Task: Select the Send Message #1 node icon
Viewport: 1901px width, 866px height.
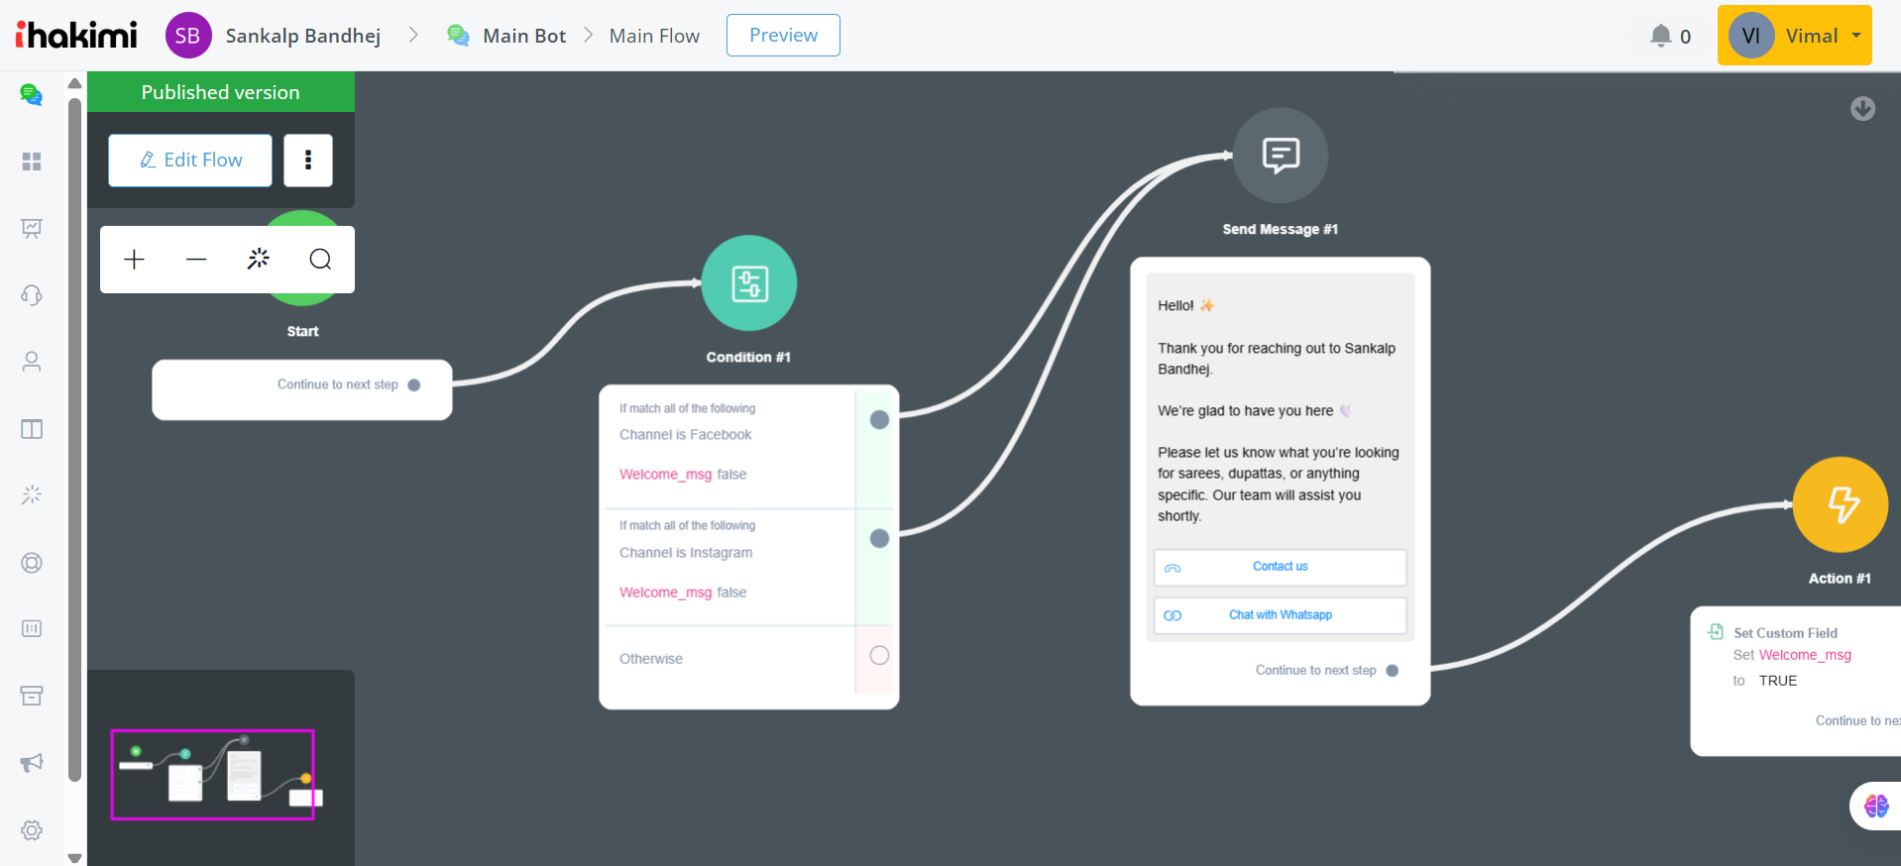Action: pos(1281,156)
